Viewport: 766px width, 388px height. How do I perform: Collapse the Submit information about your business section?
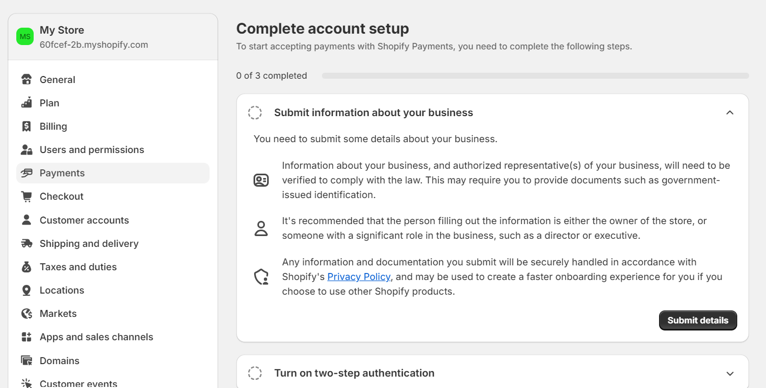(x=730, y=113)
